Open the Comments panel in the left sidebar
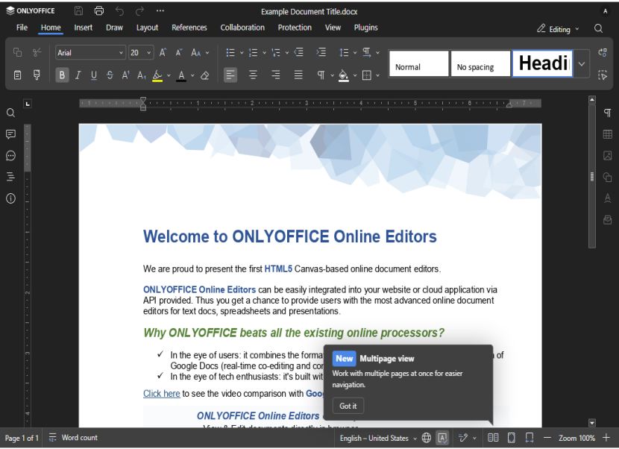Screen dimensions: 619x449 pos(10,134)
